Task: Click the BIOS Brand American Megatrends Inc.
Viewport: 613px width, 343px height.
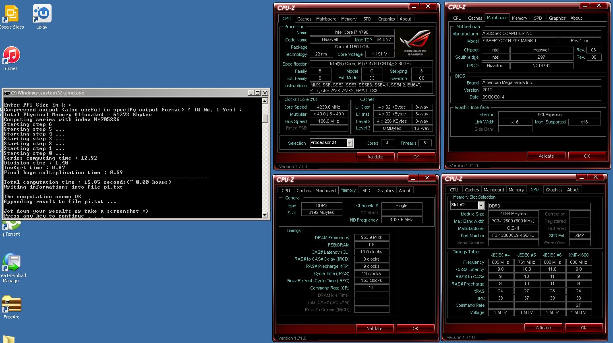Action: pyautogui.click(x=541, y=82)
